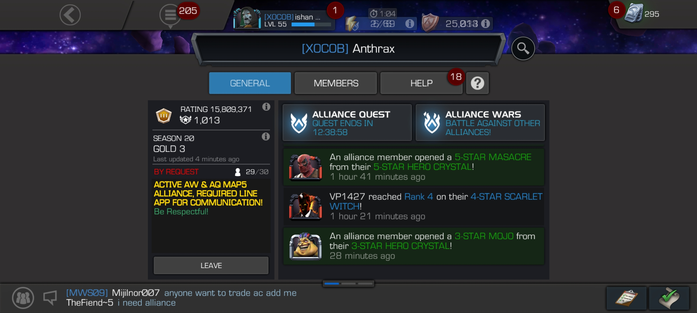This screenshot has width=697, height=313.
Task: Click the page indicator bar above chat
Action: 348,283
